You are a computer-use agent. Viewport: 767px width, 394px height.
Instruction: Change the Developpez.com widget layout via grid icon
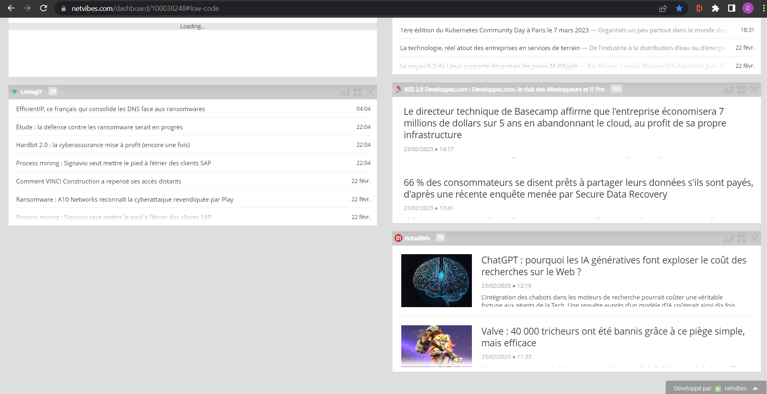coord(742,90)
